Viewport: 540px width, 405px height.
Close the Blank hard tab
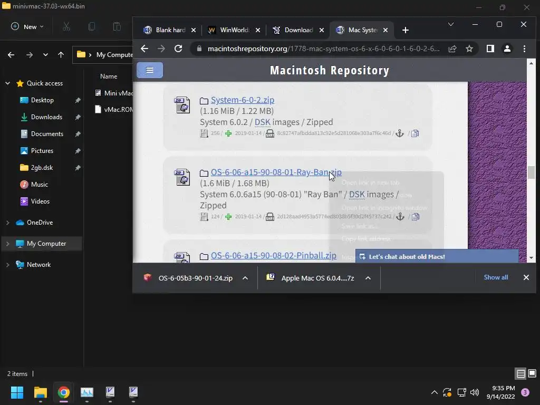coord(194,30)
